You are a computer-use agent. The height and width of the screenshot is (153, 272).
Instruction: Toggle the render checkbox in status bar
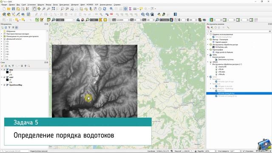tap(244, 151)
